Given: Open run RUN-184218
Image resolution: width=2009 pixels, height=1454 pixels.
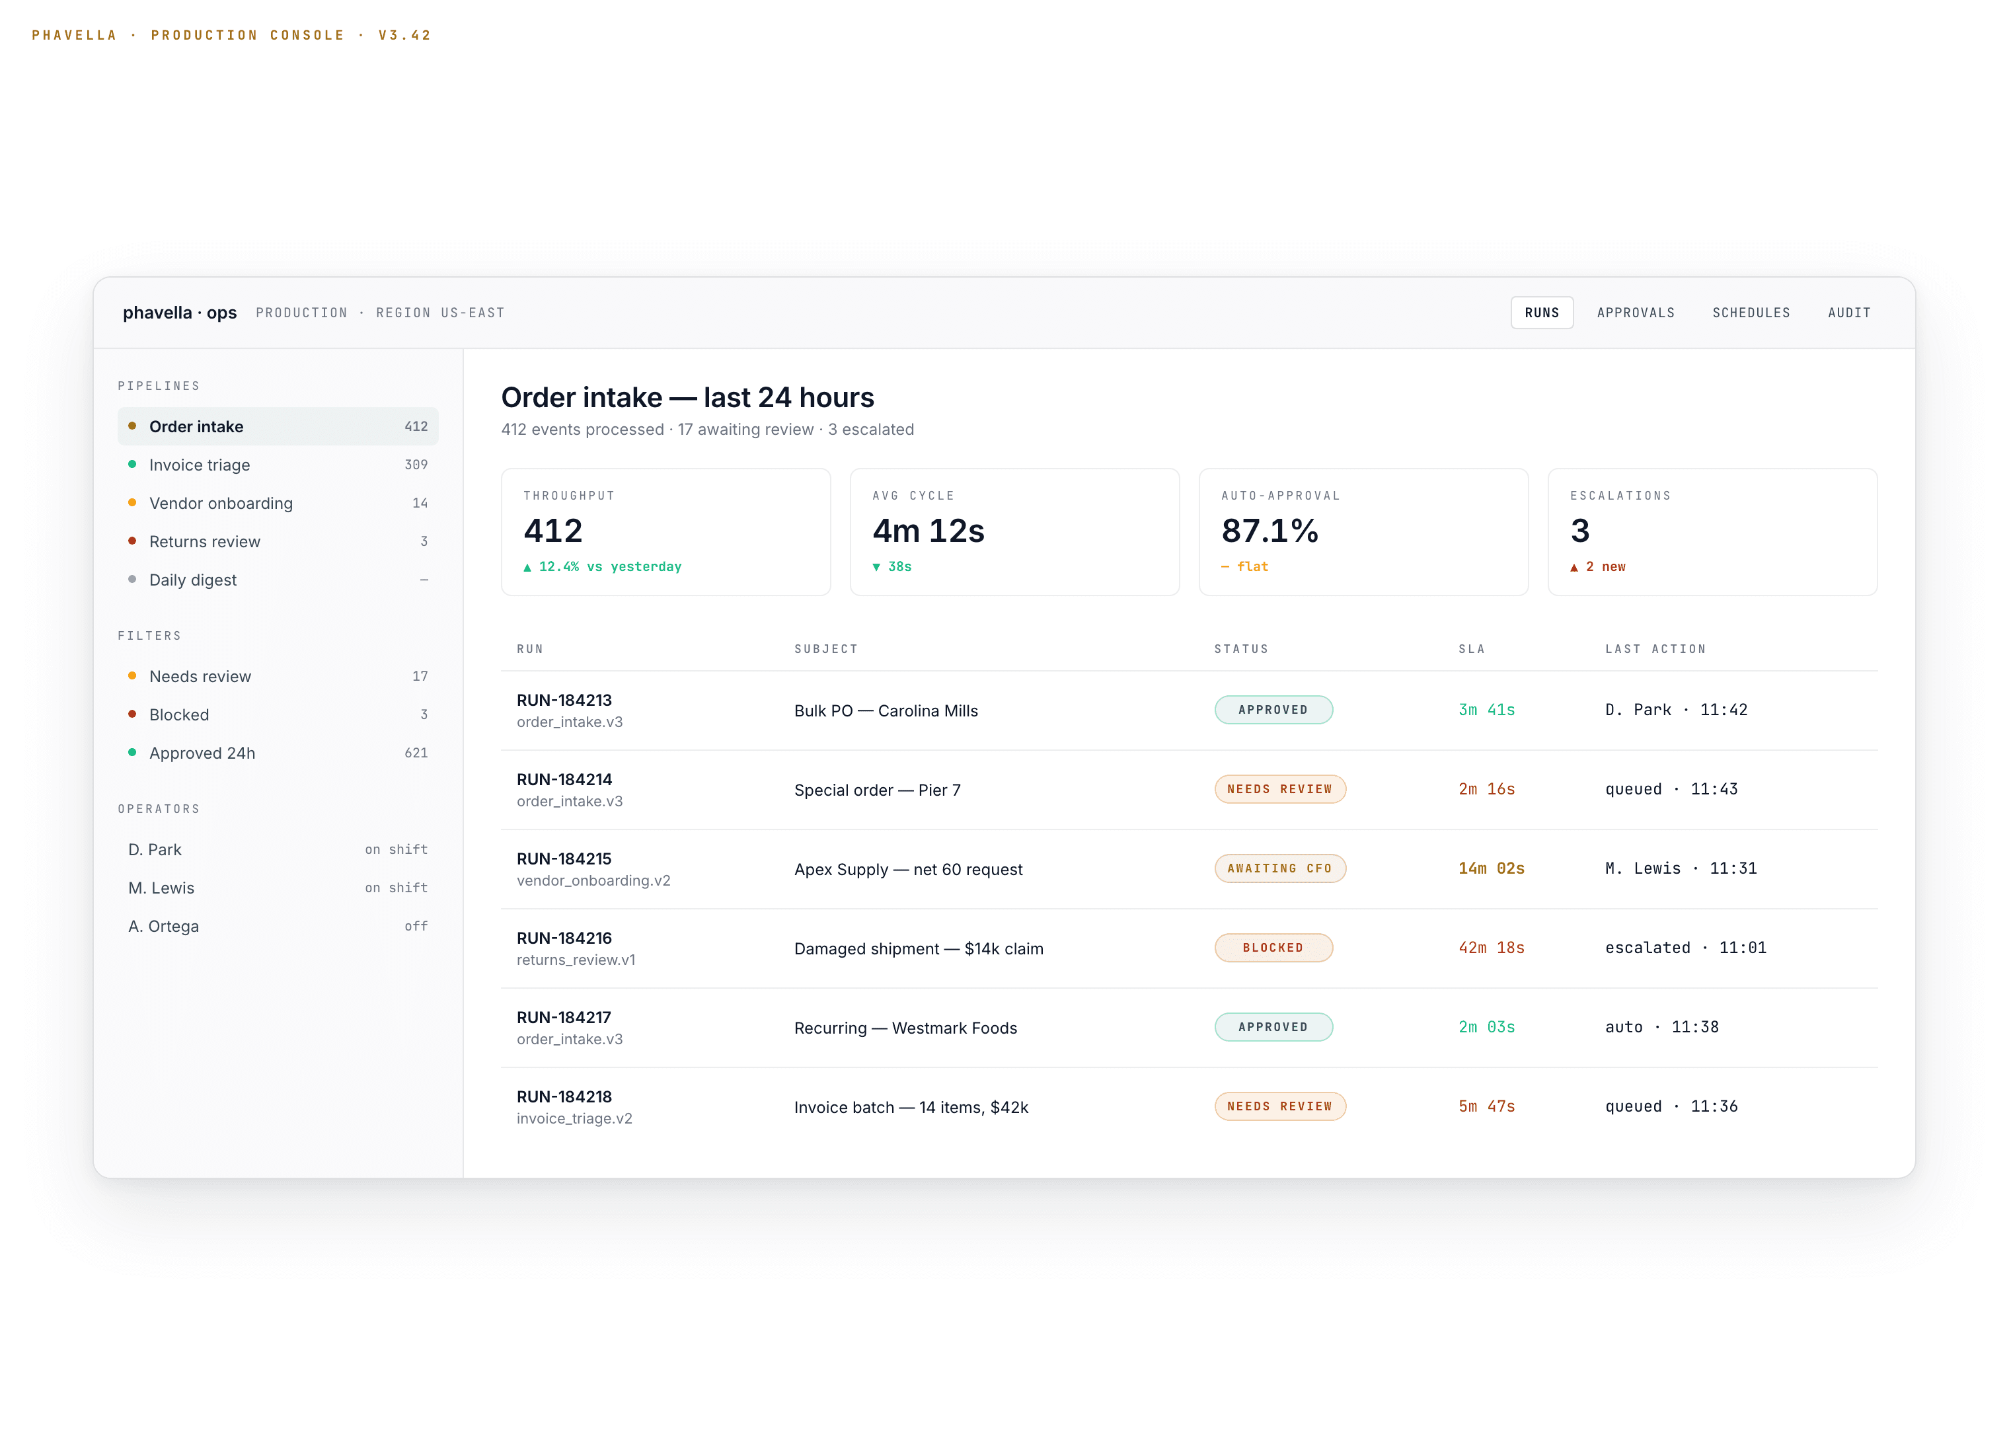Looking at the screenshot, I should pyautogui.click(x=564, y=1096).
